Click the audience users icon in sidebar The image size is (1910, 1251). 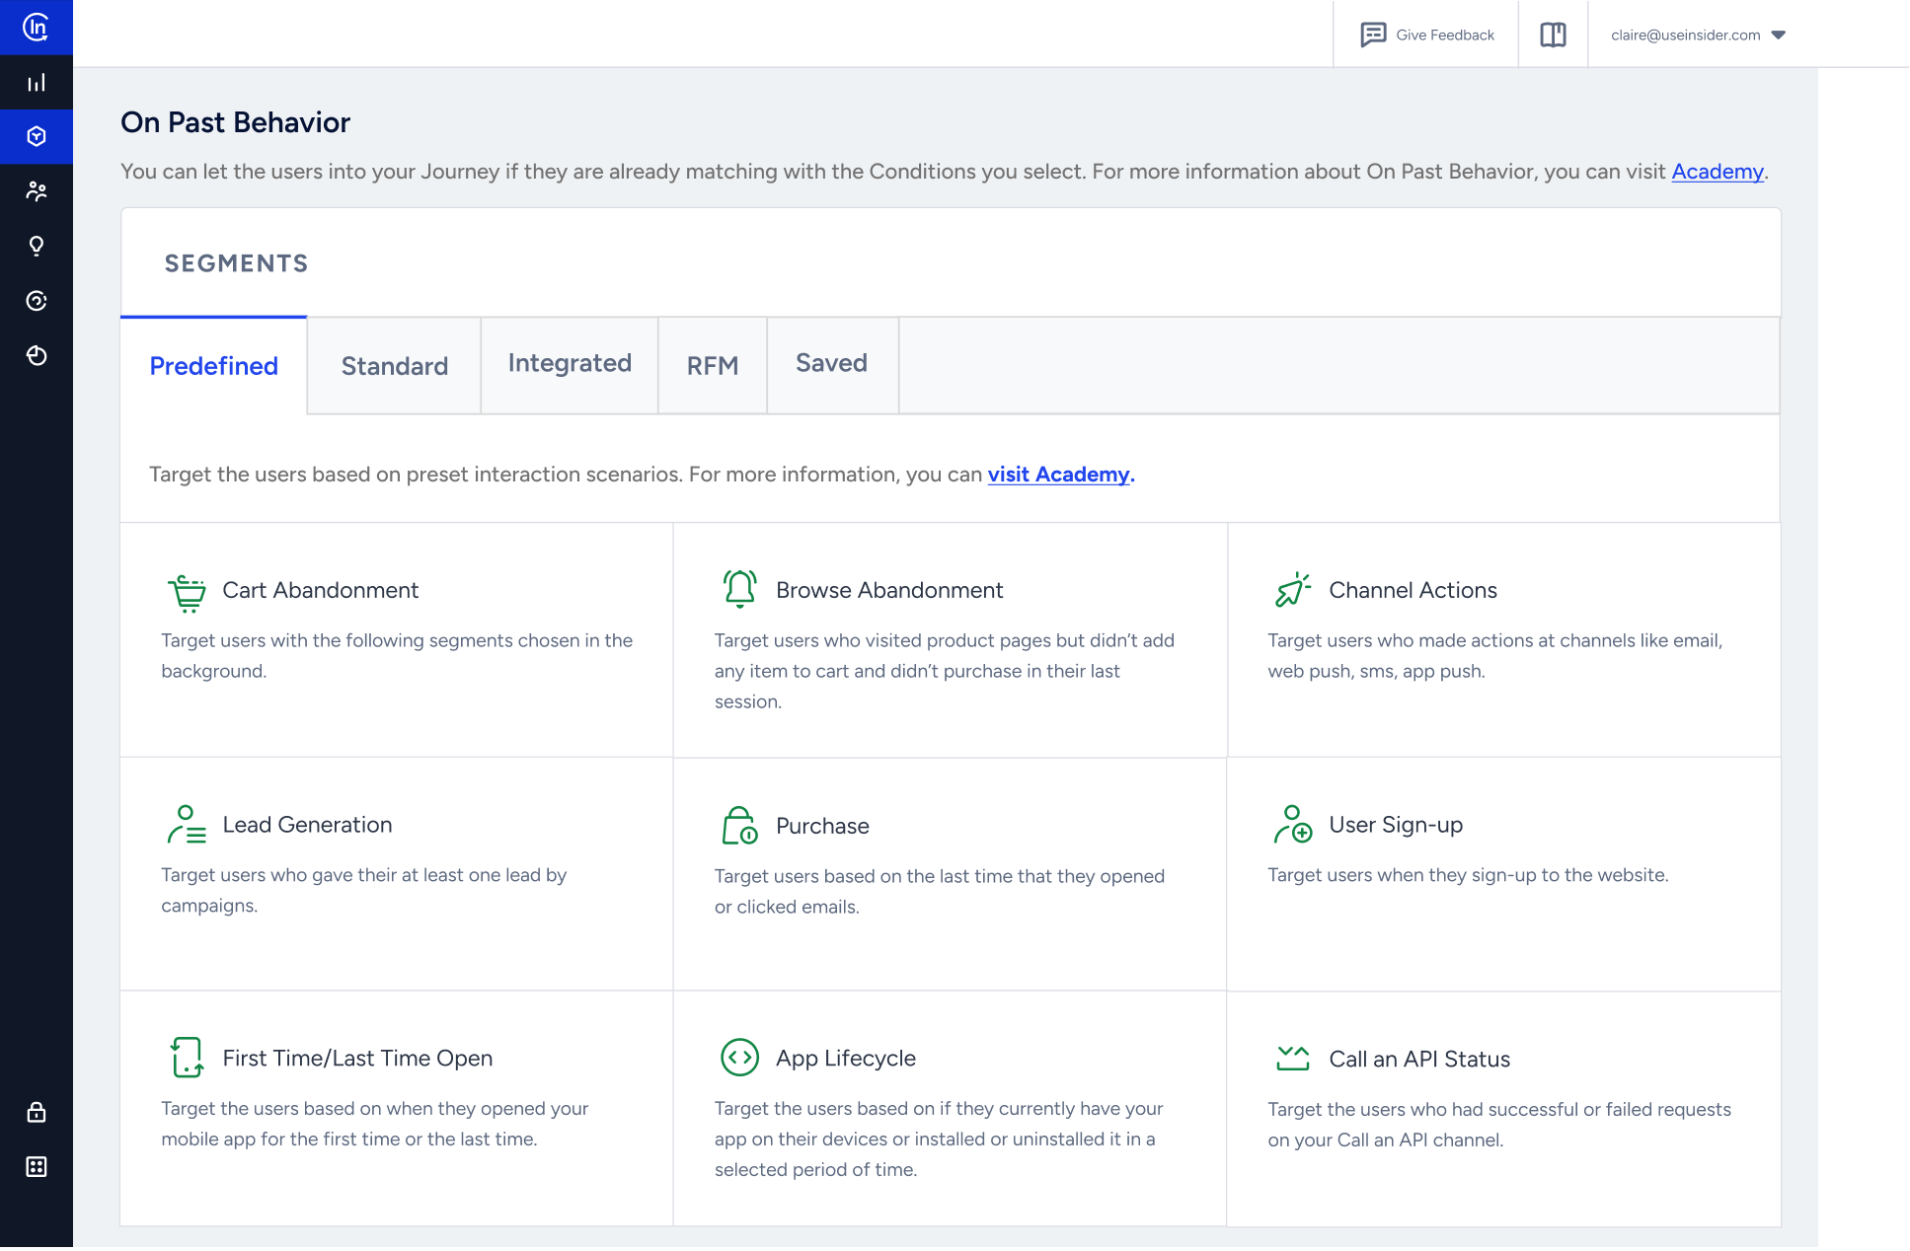36,191
